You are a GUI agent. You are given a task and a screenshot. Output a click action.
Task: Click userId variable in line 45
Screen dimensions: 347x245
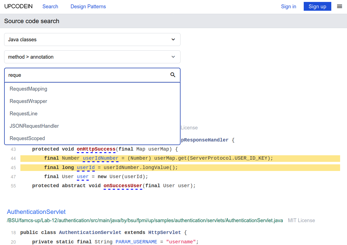pyautogui.click(x=86, y=167)
